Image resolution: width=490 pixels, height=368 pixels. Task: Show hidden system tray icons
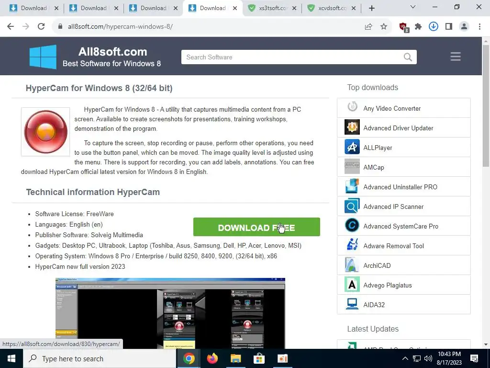[x=405, y=358]
